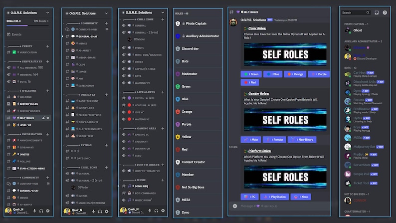The image size is (396, 223).
Task: Deafen headphones in the panel with LIVE ALERTS category
Action: 156,211
